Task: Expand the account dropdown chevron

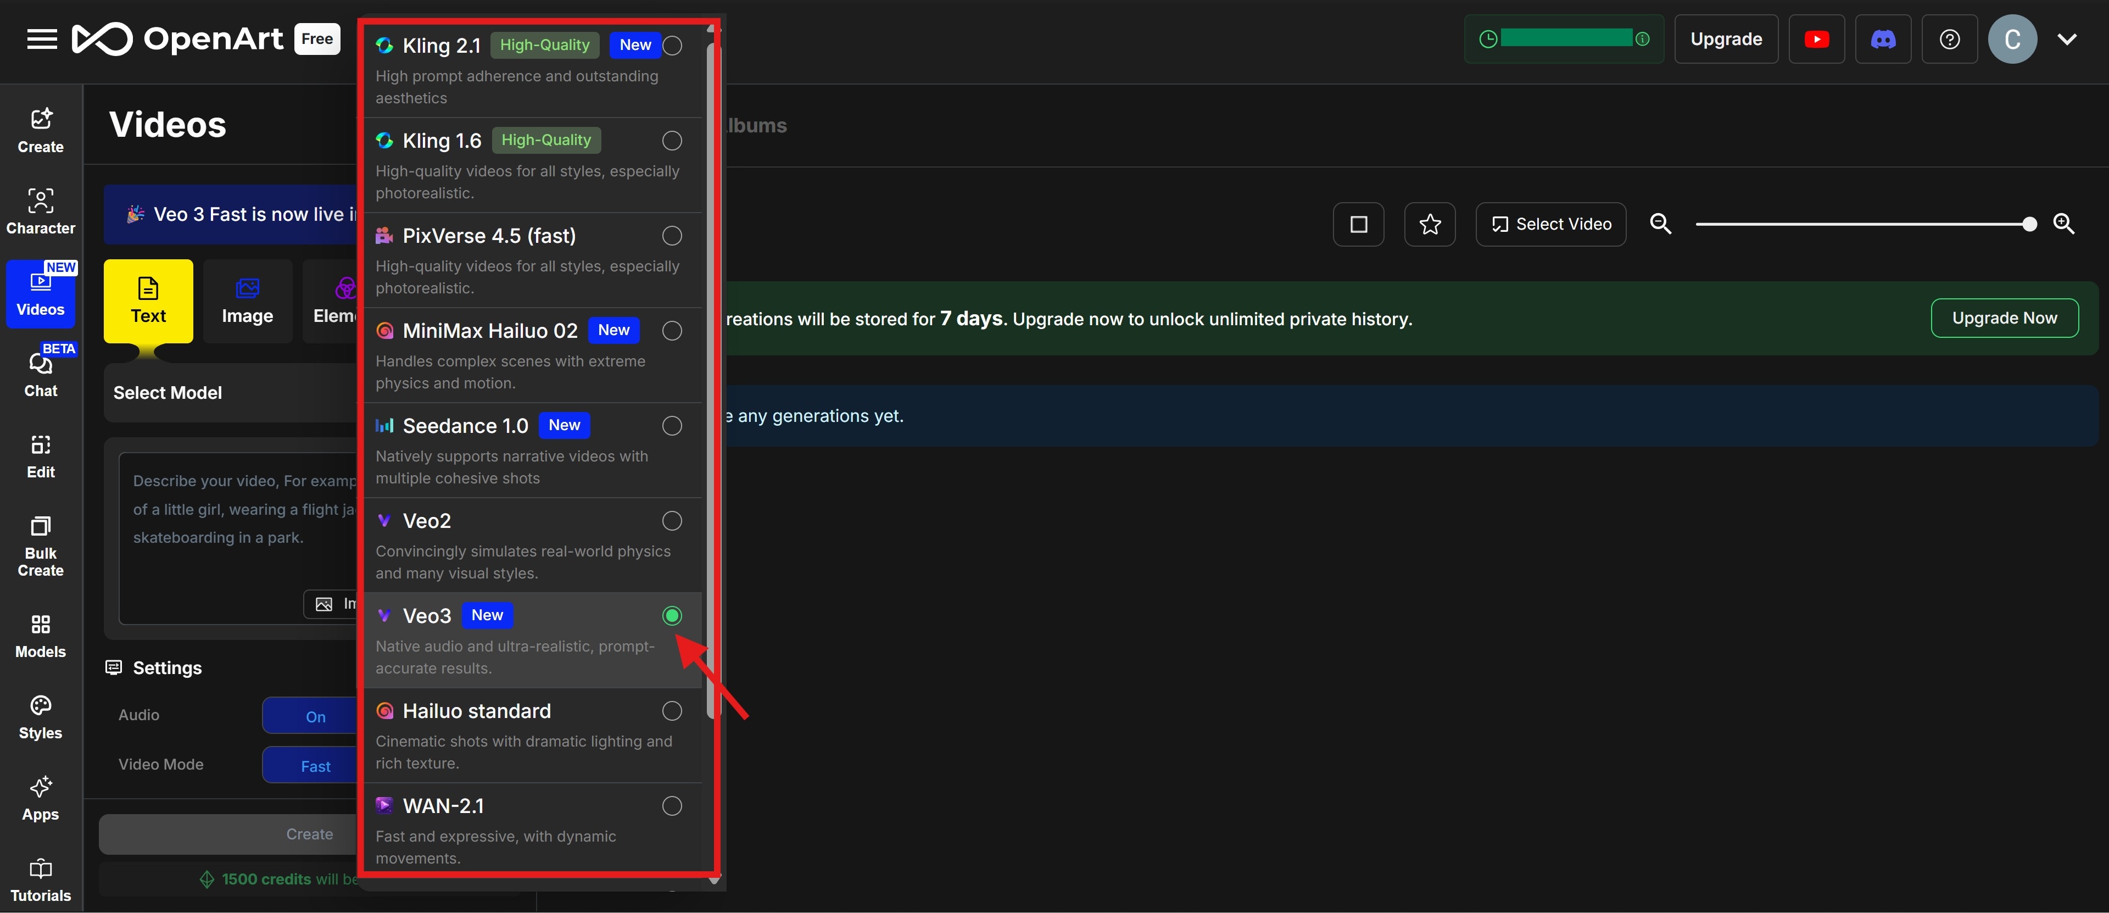Action: tap(2066, 38)
